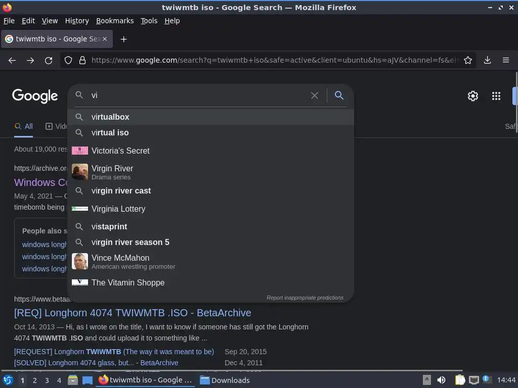Screen dimensions: 518x388
Task: Open SOLVED Longhorn 4074 glass link
Action: point(96,363)
